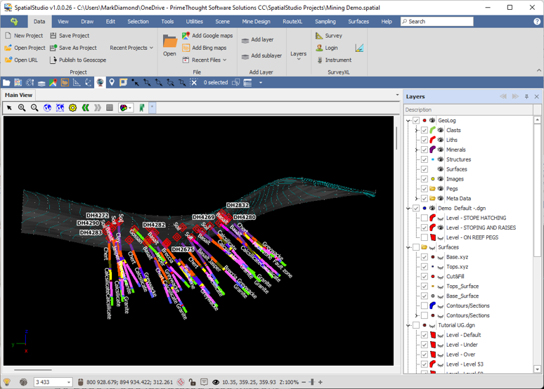Pin the Layers panel
The height and width of the screenshot is (389, 544).
526,97
